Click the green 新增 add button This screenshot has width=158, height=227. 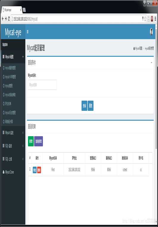[31, 141]
